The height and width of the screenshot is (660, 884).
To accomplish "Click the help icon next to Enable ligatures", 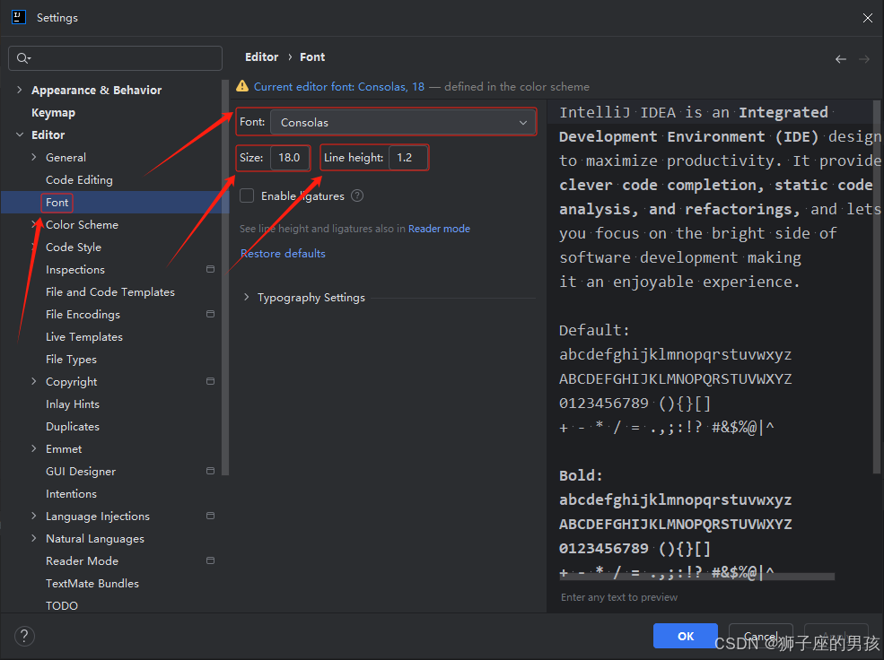I will pos(357,195).
